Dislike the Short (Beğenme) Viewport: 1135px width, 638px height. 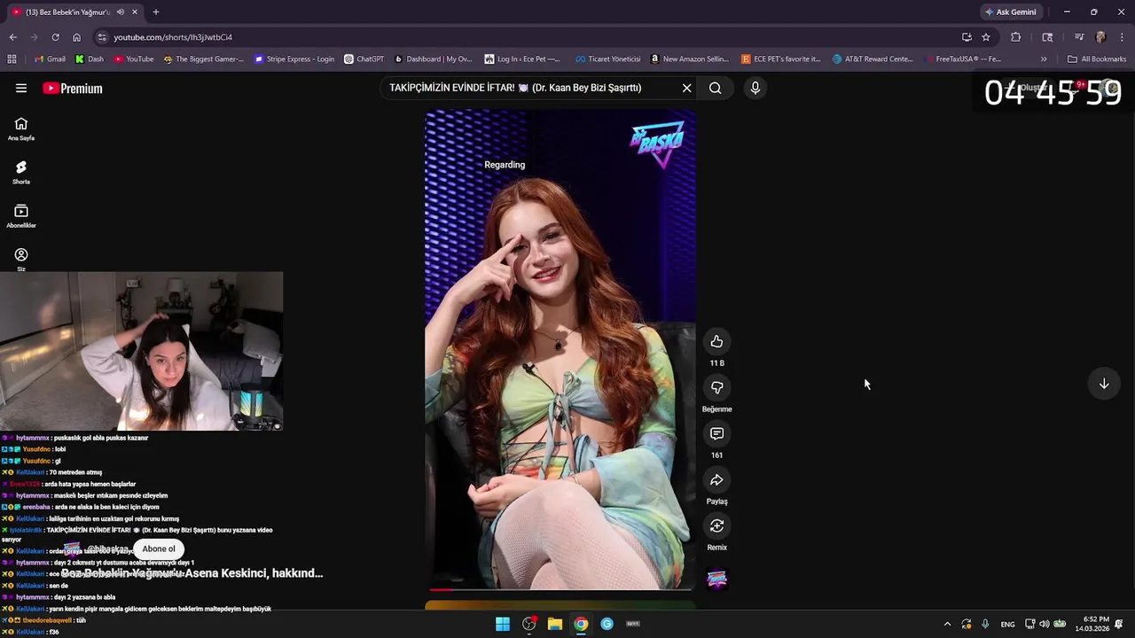[x=716, y=387]
